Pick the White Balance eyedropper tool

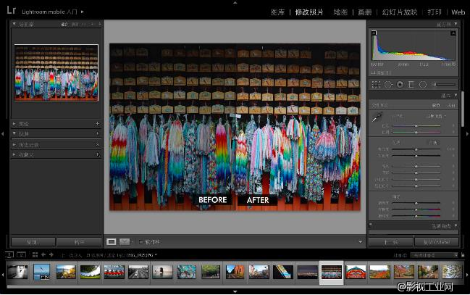(377, 116)
